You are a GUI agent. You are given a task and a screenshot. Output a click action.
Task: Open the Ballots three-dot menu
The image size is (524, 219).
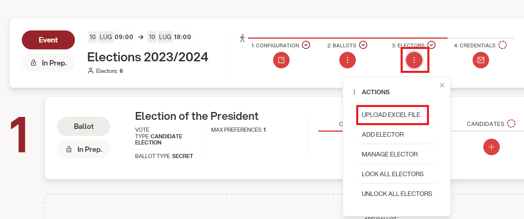point(348,61)
